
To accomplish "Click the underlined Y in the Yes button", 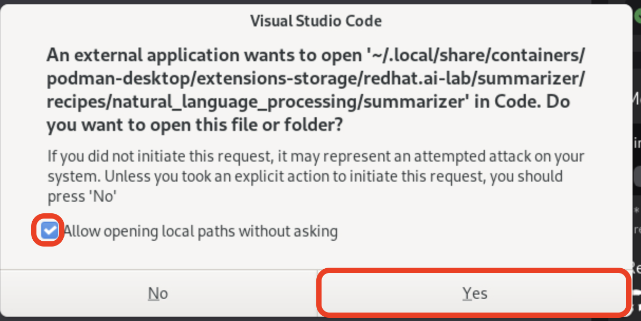I will point(467,294).
